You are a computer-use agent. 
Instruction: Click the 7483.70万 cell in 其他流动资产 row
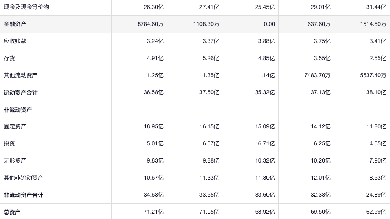(316, 75)
